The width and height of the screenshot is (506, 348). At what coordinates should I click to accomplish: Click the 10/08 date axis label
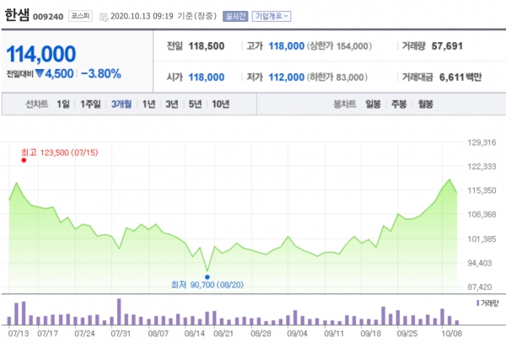pos(451,334)
